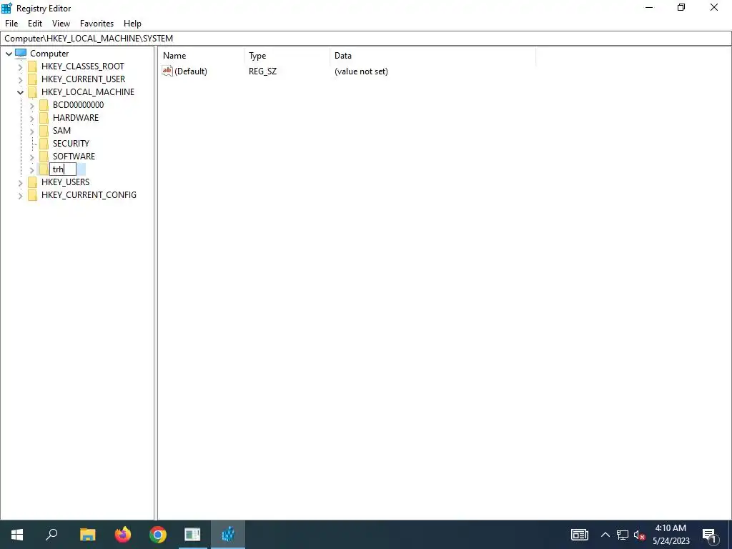Click the HARDWARE folder icon
Viewport: 732px width, 549px height.
click(x=44, y=118)
